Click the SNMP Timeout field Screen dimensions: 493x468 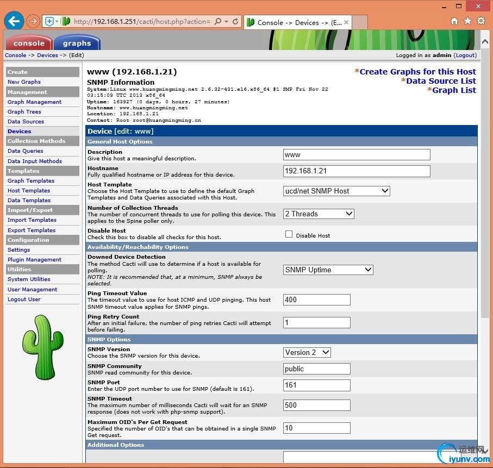point(316,405)
